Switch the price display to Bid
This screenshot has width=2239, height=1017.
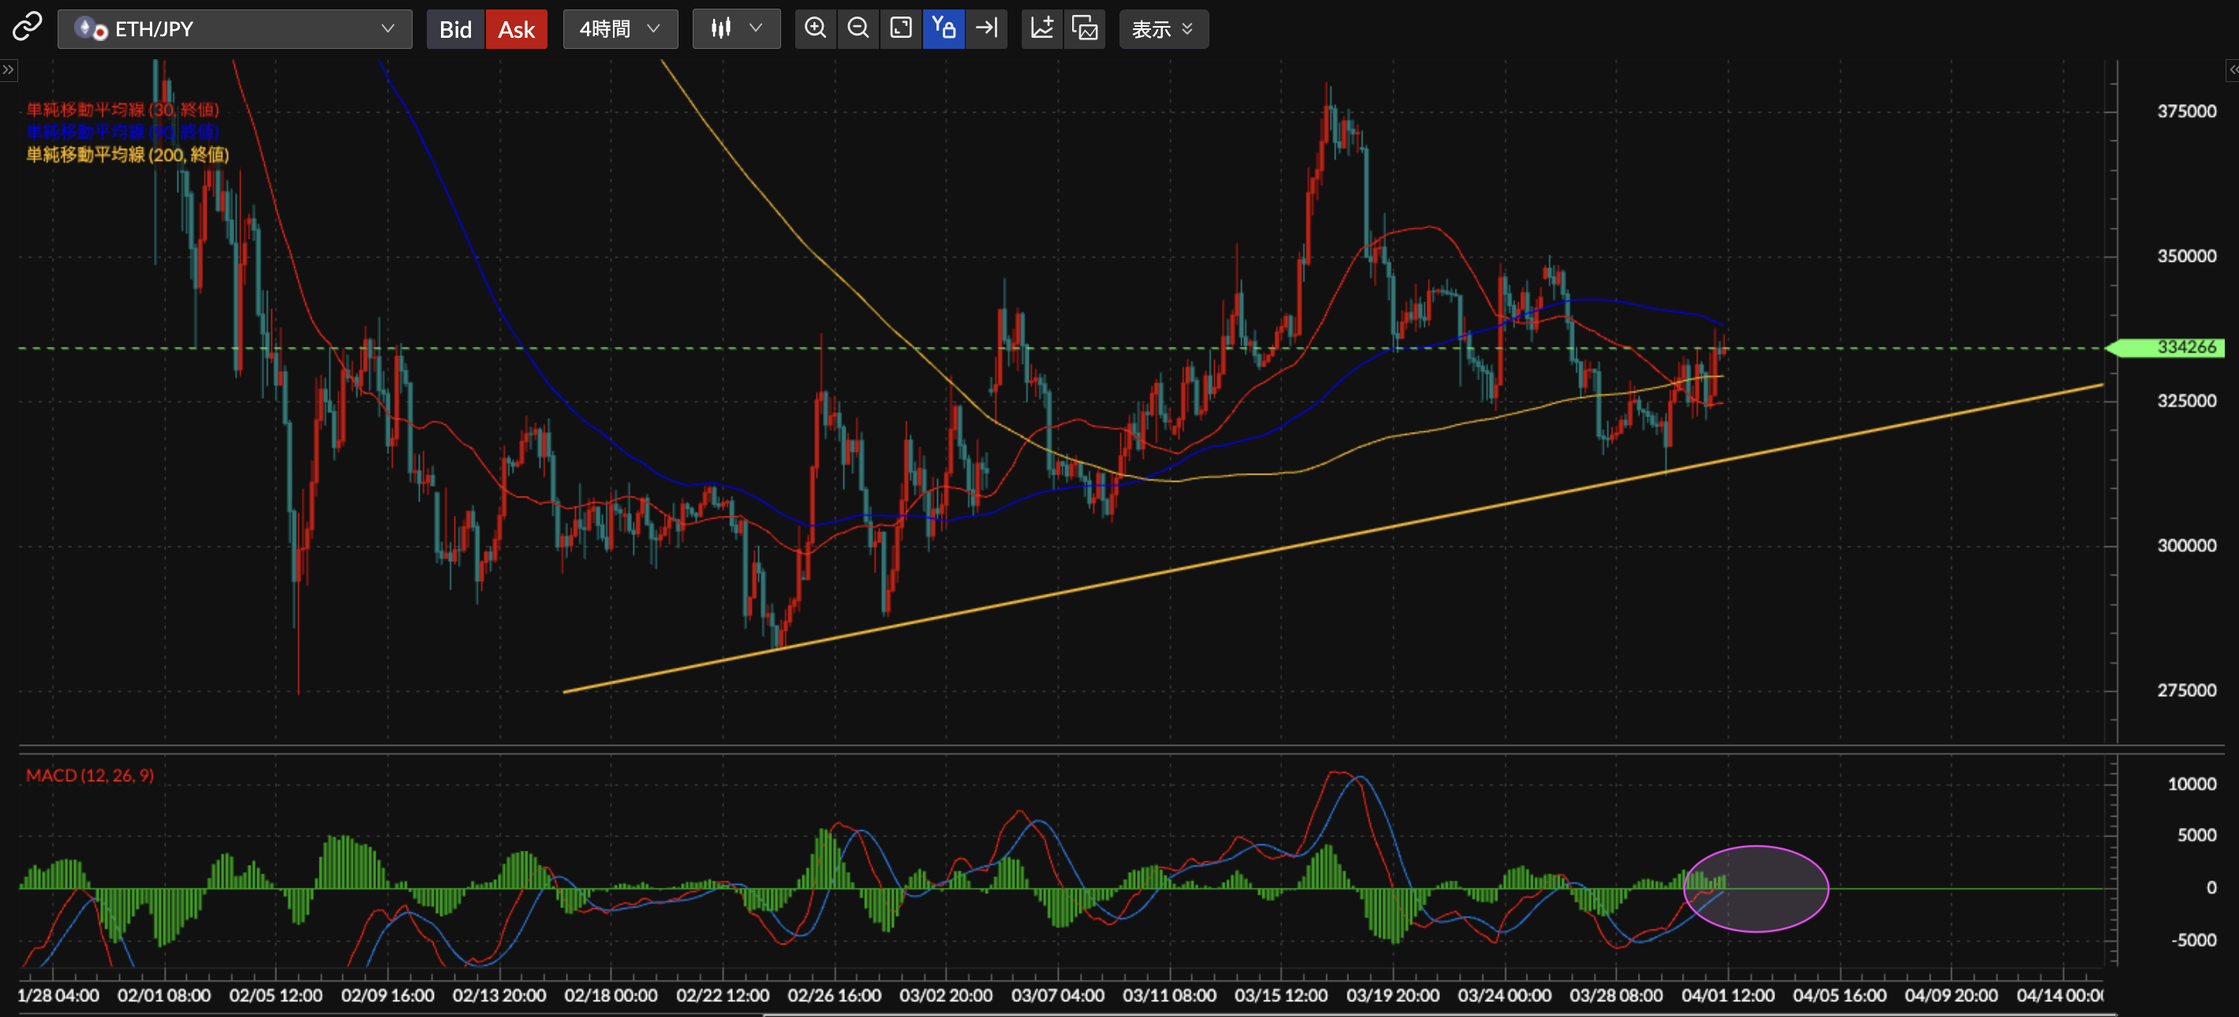coord(455,29)
